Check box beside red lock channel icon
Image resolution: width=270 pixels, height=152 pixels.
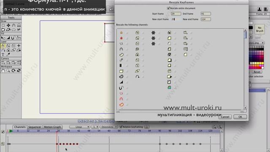click(127, 38)
